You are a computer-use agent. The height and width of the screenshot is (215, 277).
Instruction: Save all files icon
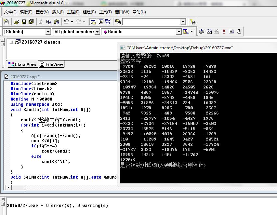[x=31, y=22]
